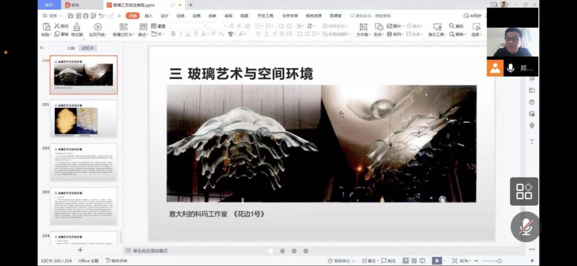Screen dimensions: 577x266
Task: Switch to Reading view in status bar
Action: [x=423, y=261]
